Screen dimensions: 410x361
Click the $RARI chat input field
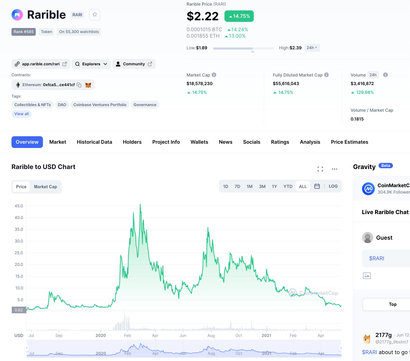pos(386,258)
